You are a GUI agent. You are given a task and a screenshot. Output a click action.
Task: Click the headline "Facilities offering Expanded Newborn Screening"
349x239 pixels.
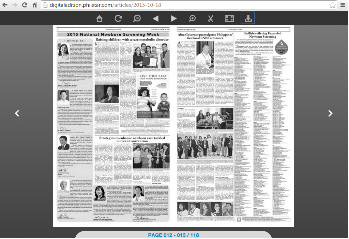coord(262,35)
